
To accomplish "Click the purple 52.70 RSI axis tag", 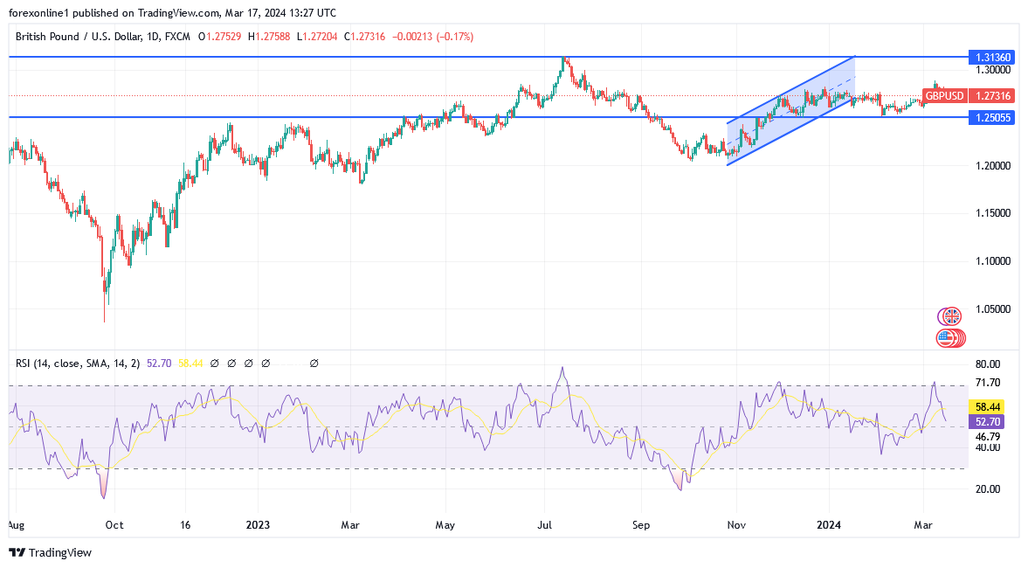I will (987, 422).
